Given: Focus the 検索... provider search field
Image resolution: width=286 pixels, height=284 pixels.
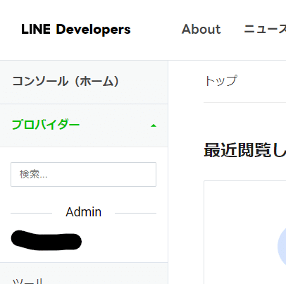Looking at the screenshot, I should point(83,174).
